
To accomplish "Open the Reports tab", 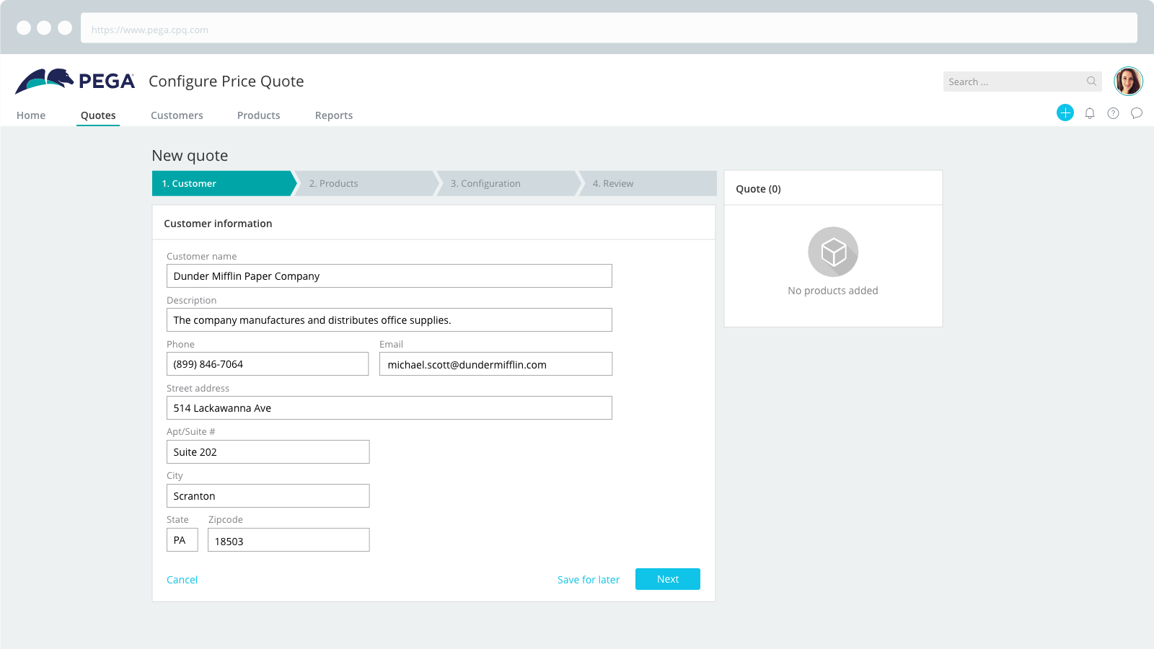I will [x=334, y=115].
